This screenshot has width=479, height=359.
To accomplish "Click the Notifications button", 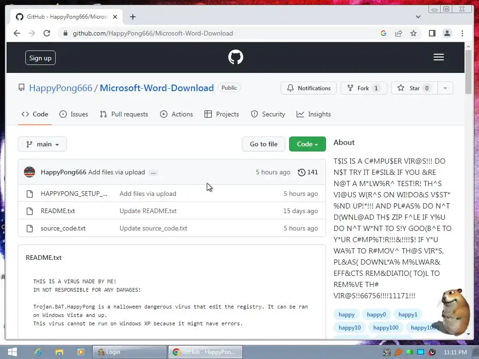I will click(x=309, y=88).
